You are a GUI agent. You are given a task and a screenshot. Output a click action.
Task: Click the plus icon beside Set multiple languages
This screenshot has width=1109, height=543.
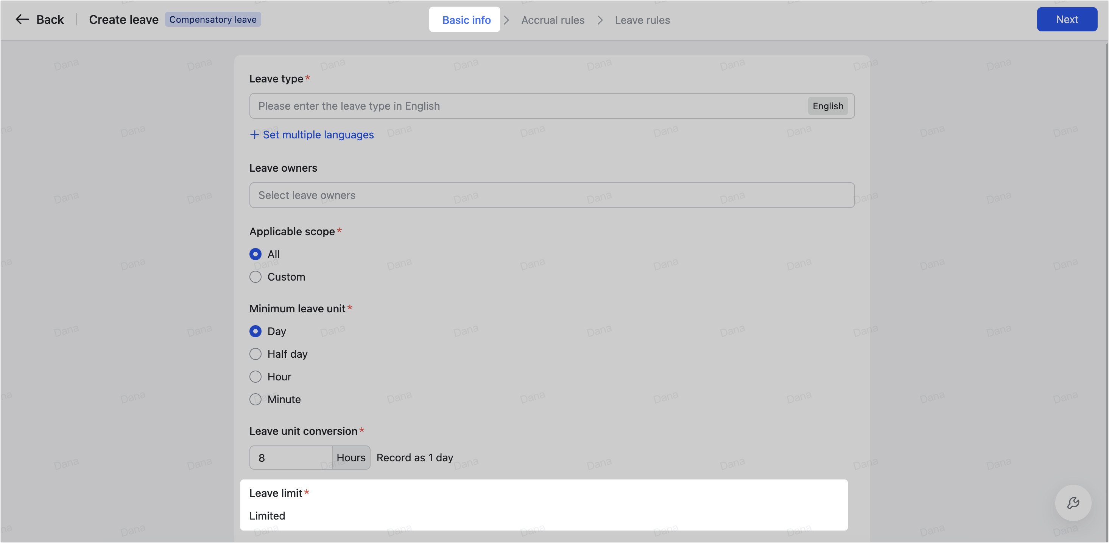click(x=254, y=135)
